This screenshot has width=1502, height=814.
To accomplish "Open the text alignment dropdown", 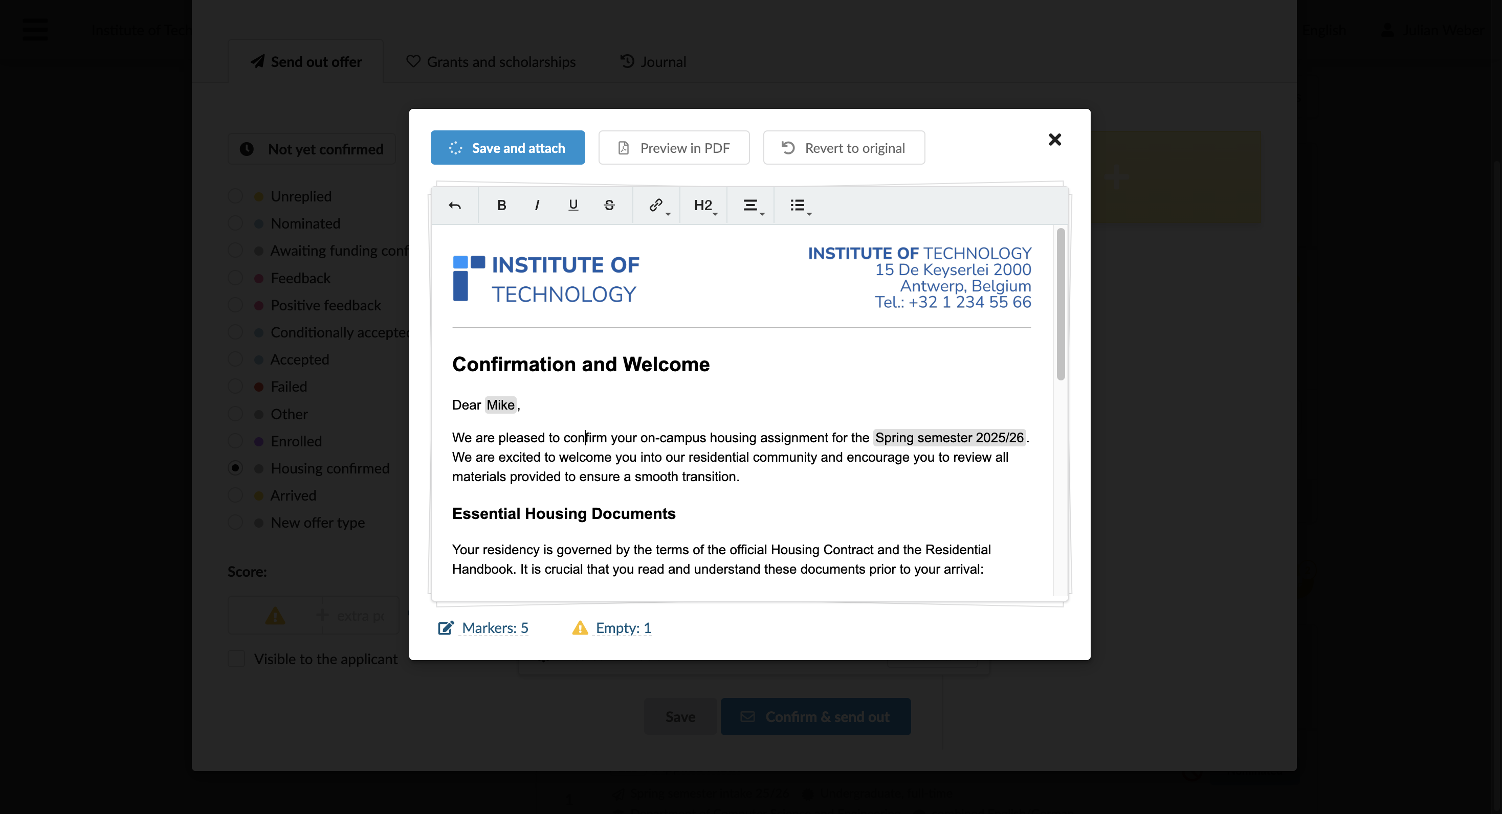I will click(753, 205).
